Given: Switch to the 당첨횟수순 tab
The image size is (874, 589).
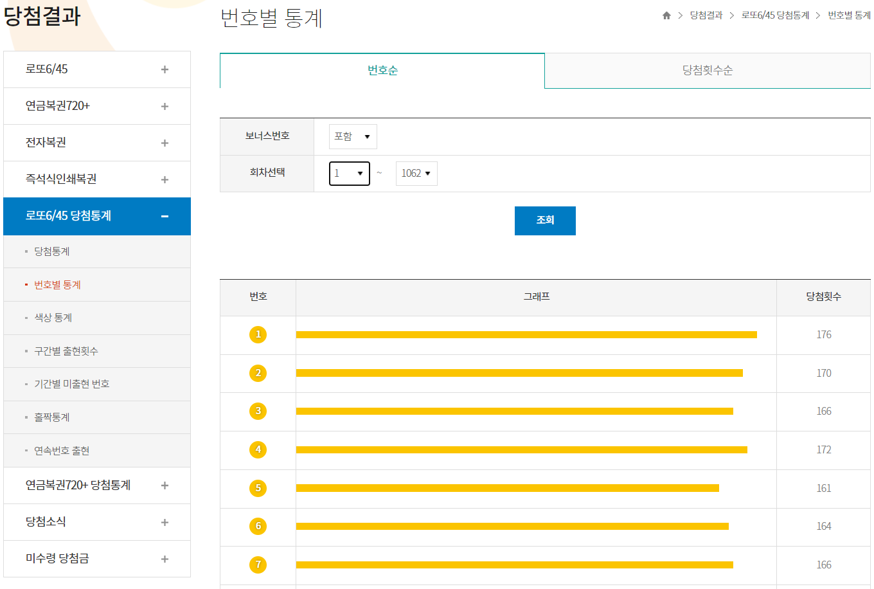Looking at the screenshot, I should coord(708,71).
